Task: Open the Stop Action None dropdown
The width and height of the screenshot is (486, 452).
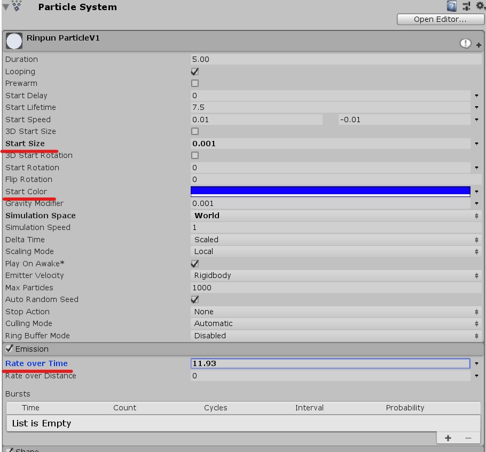Action: 336,312
